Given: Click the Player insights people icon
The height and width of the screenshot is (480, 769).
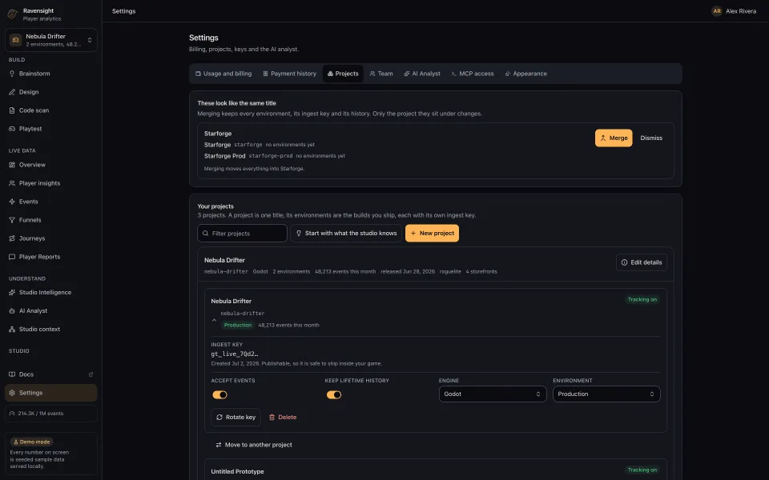Looking at the screenshot, I should 12,183.
